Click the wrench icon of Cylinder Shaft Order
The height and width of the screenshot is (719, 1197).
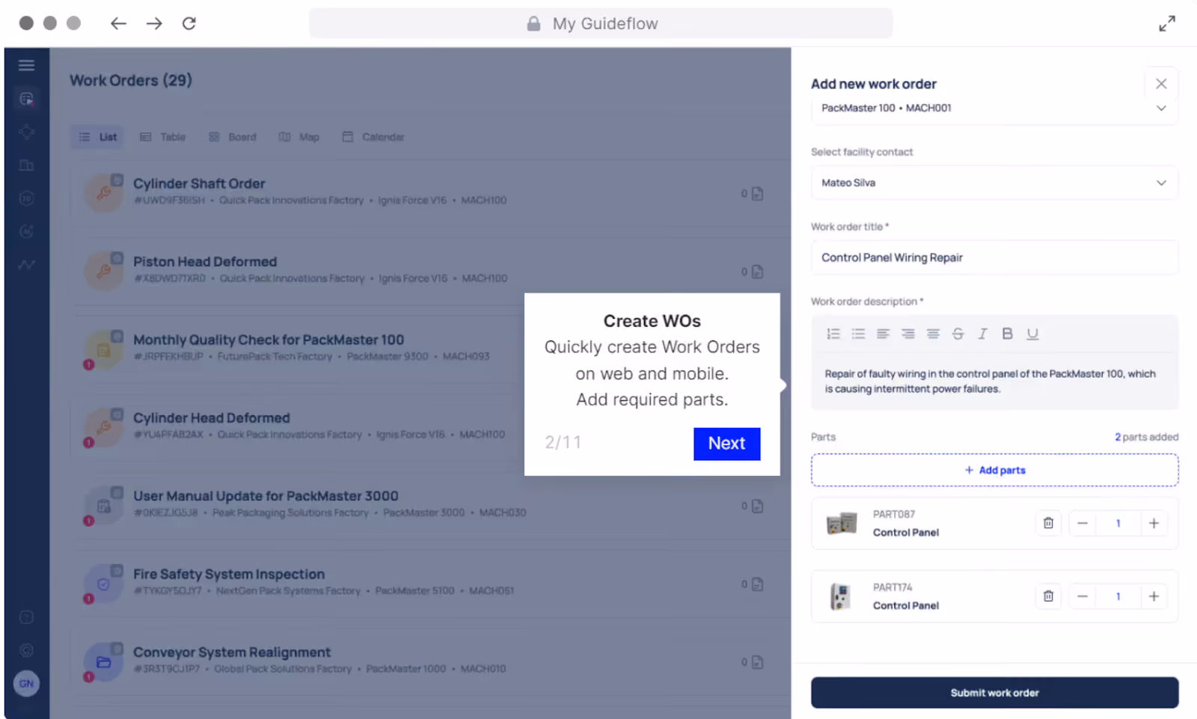tap(103, 193)
